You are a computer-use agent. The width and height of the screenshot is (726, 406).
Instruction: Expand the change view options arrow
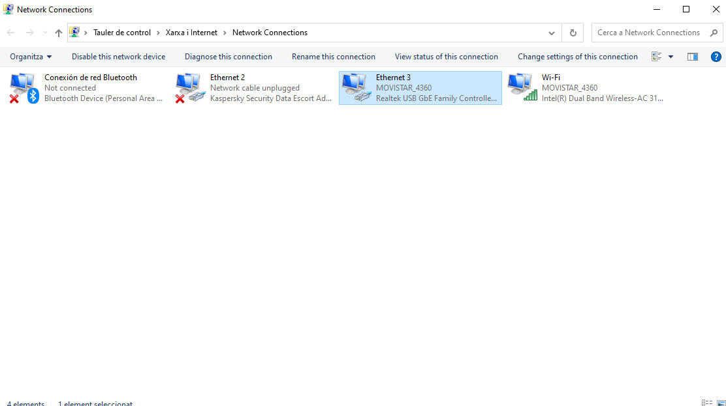[671, 57]
